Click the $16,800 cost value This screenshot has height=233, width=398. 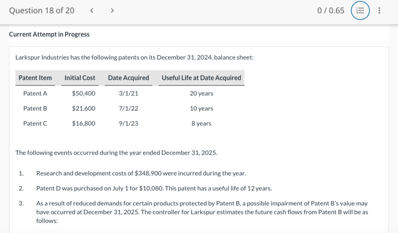[84, 123]
